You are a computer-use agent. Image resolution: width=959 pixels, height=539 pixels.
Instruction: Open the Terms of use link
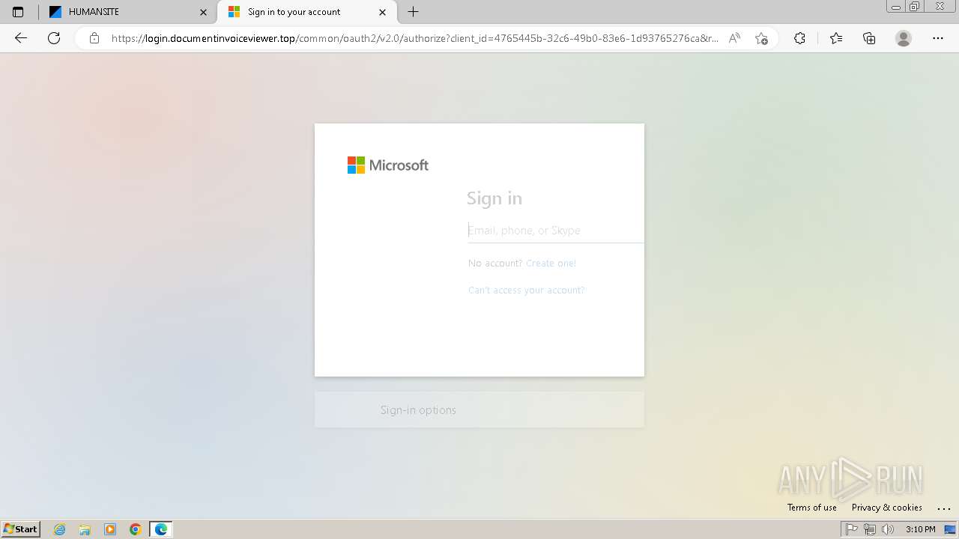click(x=811, y=508)
